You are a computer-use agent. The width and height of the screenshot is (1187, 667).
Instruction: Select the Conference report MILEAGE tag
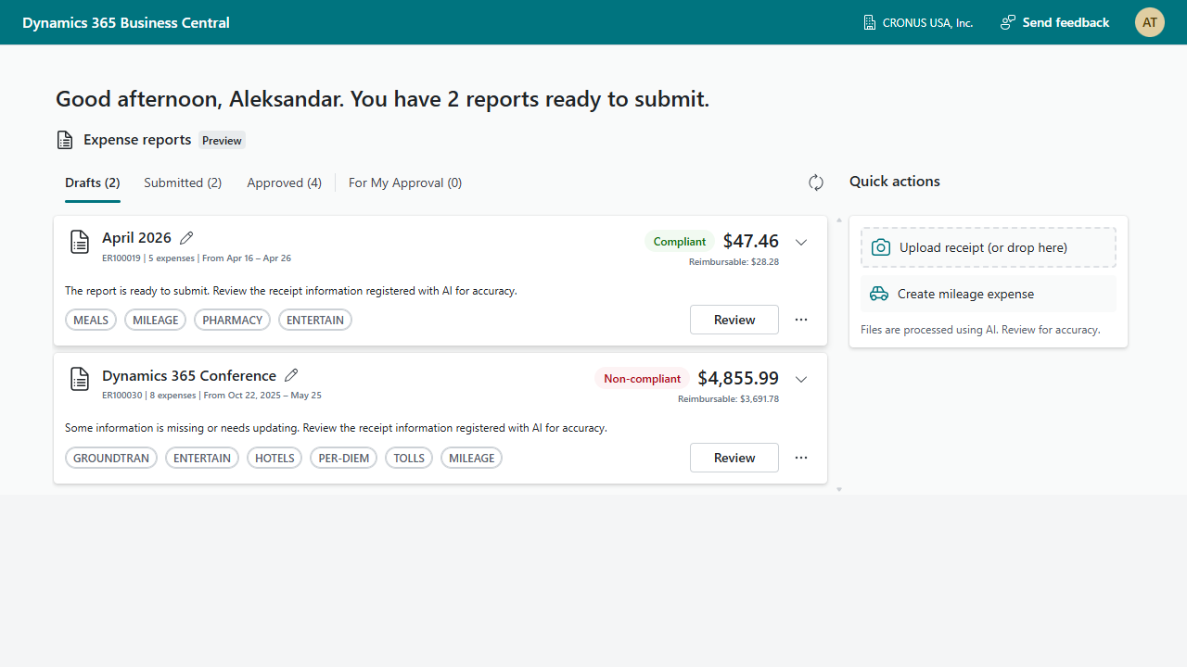(472, 458)
